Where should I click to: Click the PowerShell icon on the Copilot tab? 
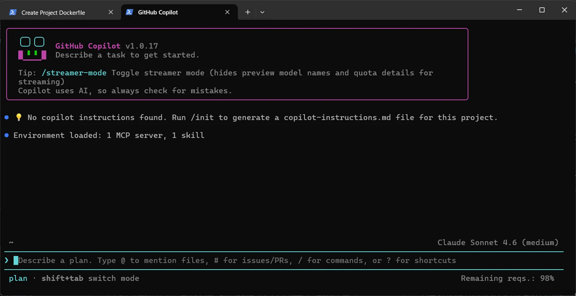coord(130,12)
